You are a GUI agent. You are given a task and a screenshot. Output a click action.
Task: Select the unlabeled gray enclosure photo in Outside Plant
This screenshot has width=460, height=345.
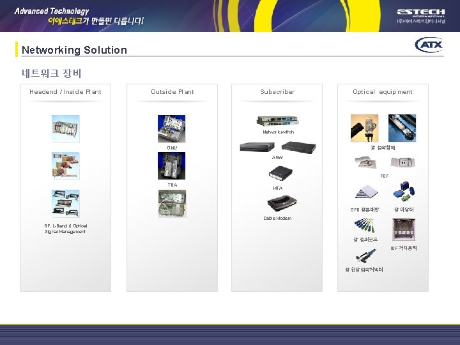[x=172, y=204]
